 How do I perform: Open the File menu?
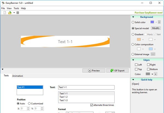coord(3,8)
